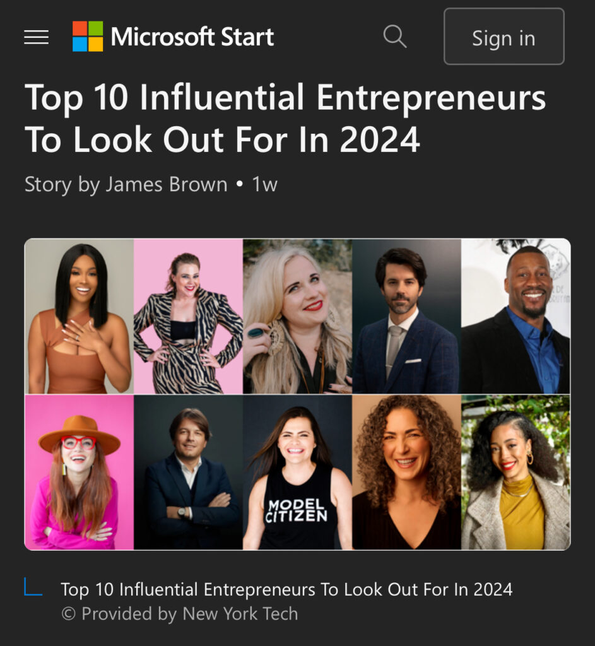The image size is (595, 646).
Task: Select the man with crossed arms photo
Action: [x=188, y=473]
